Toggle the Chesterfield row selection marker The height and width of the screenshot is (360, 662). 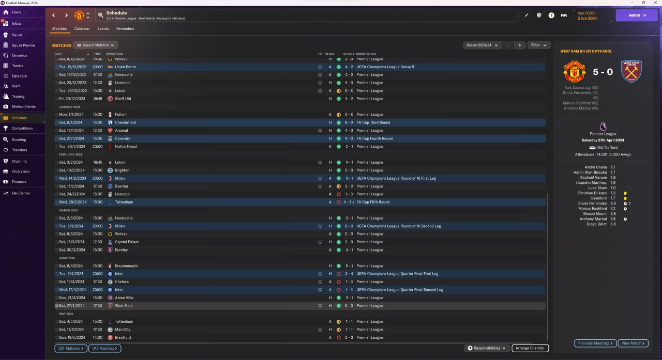(x=57, y=122)
